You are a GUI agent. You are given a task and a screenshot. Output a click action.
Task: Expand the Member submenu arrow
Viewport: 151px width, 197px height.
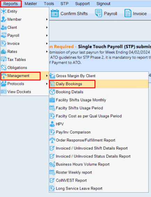[x=47, y=19]
